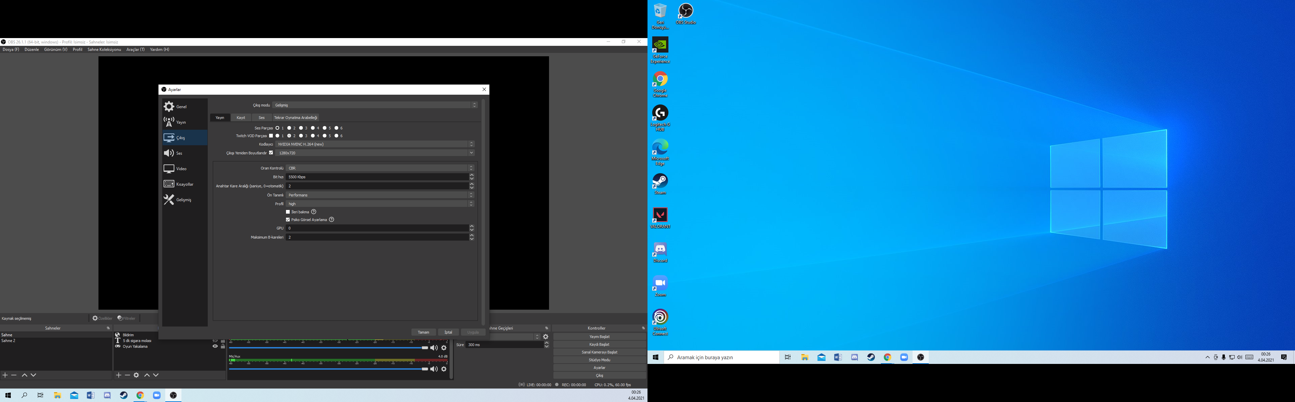Remove selected scene with minus icon

(14, 375)
